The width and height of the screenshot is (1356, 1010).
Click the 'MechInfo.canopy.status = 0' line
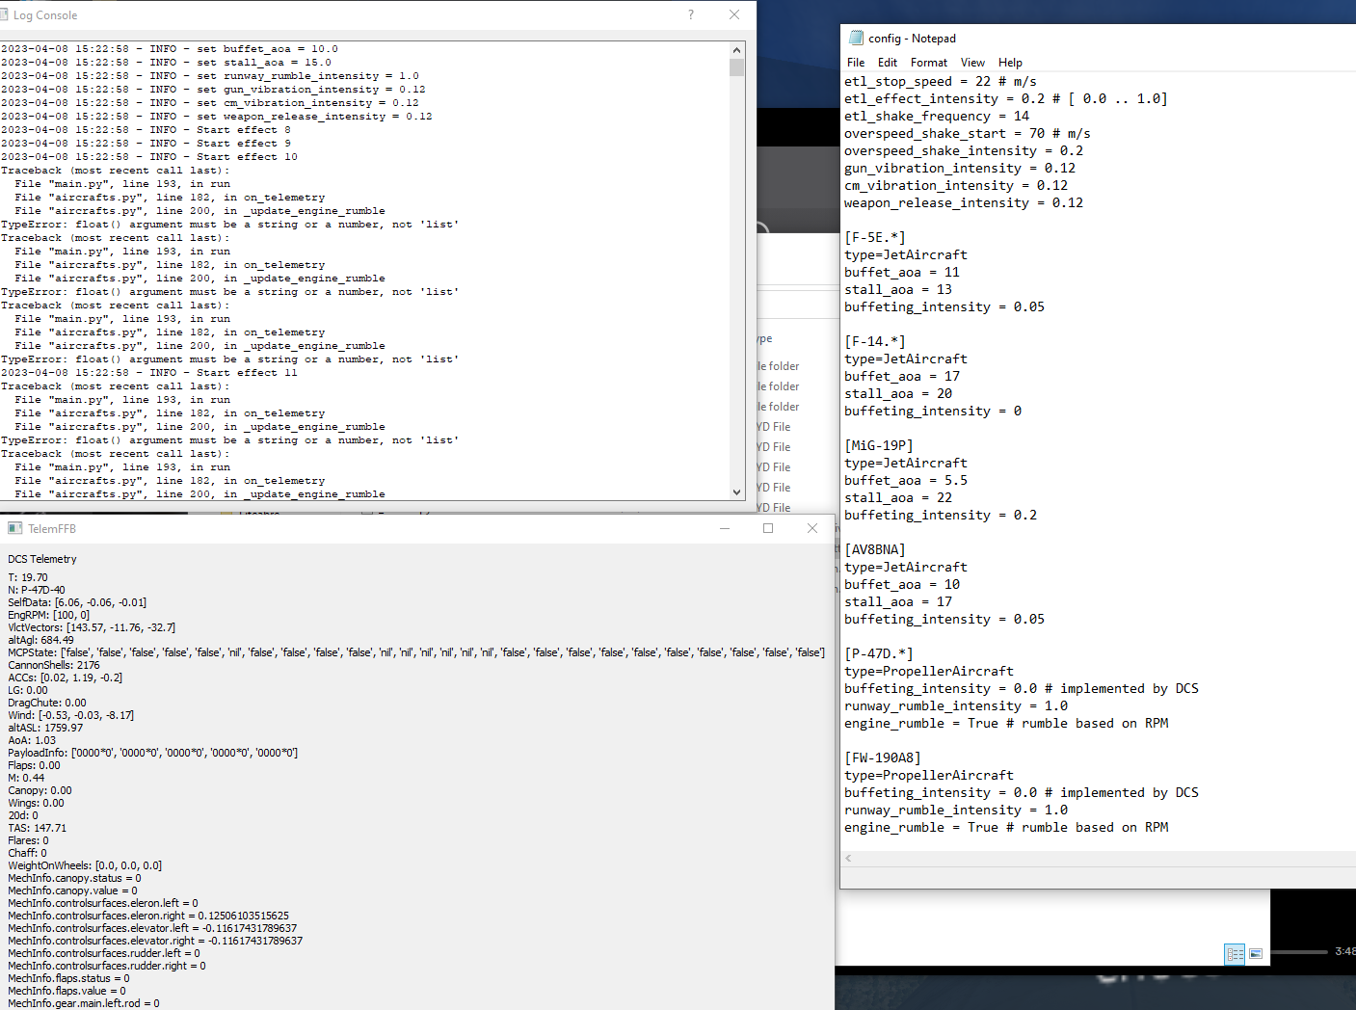pos(74,878)
